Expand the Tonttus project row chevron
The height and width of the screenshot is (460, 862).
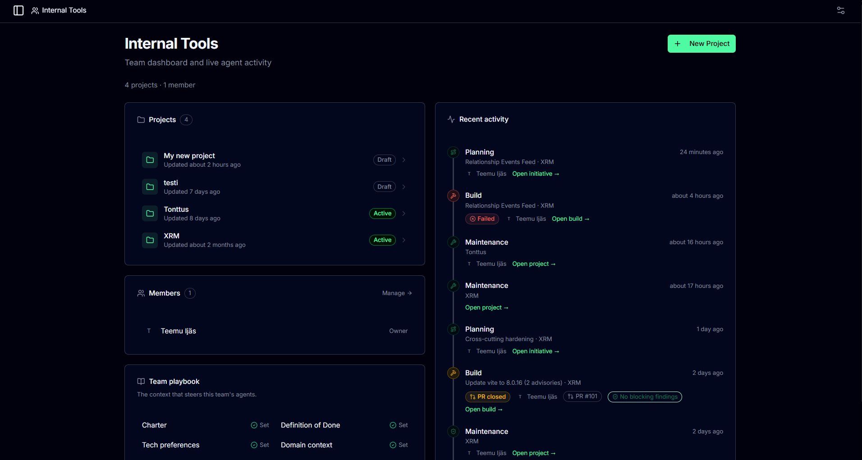pos(404,214)
